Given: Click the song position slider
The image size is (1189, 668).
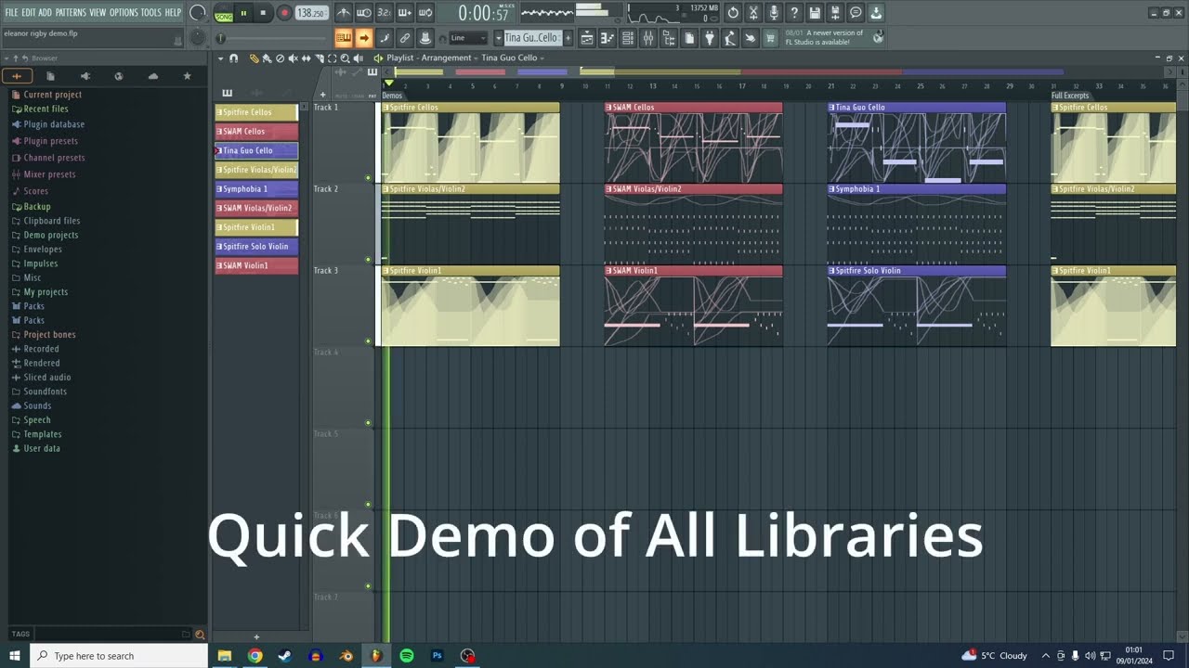Looking at the screenshot, I should (273, 38).
